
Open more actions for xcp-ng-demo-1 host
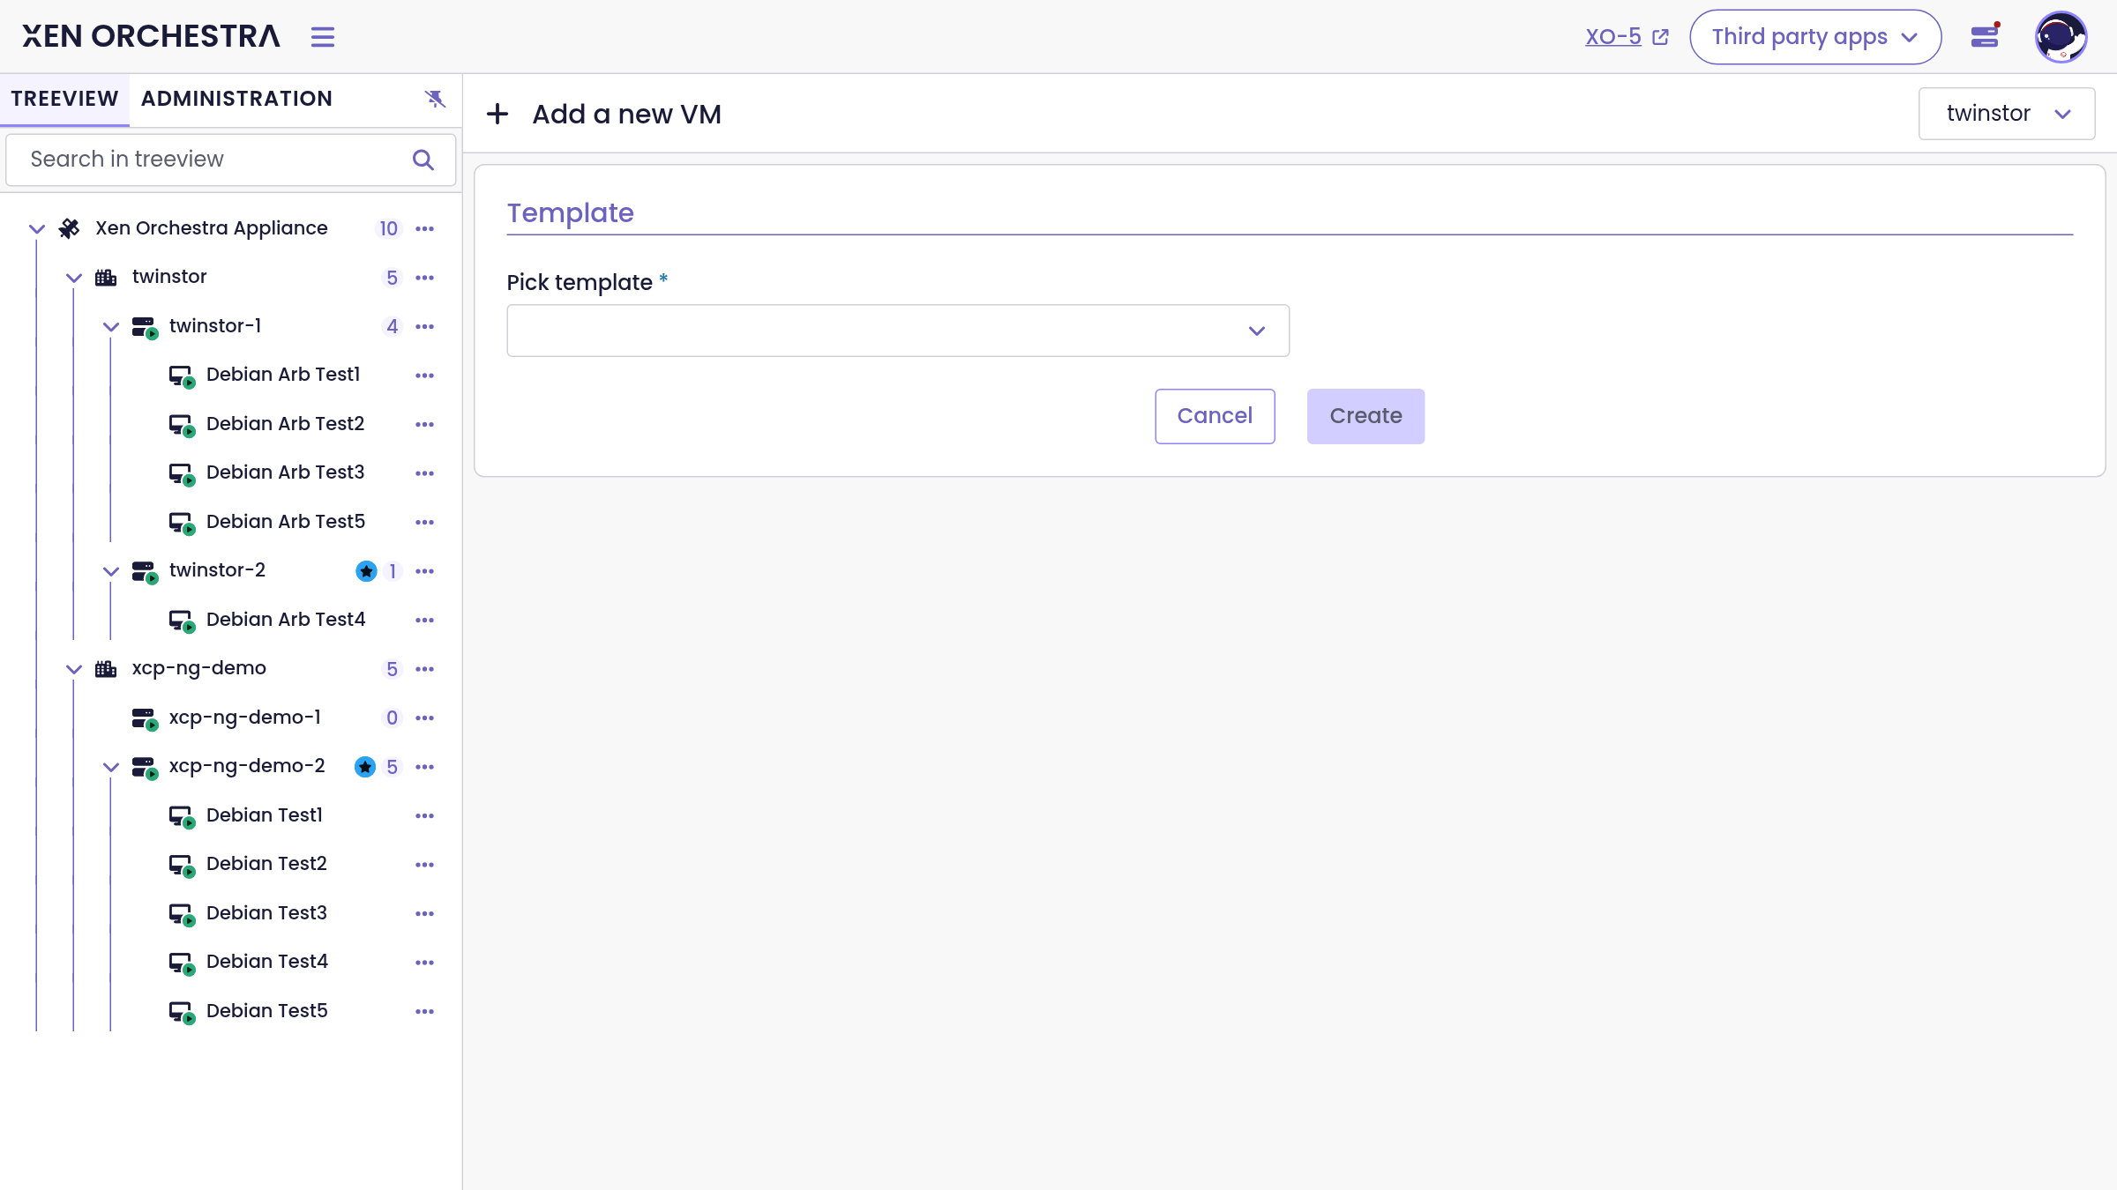click(425, 718)
